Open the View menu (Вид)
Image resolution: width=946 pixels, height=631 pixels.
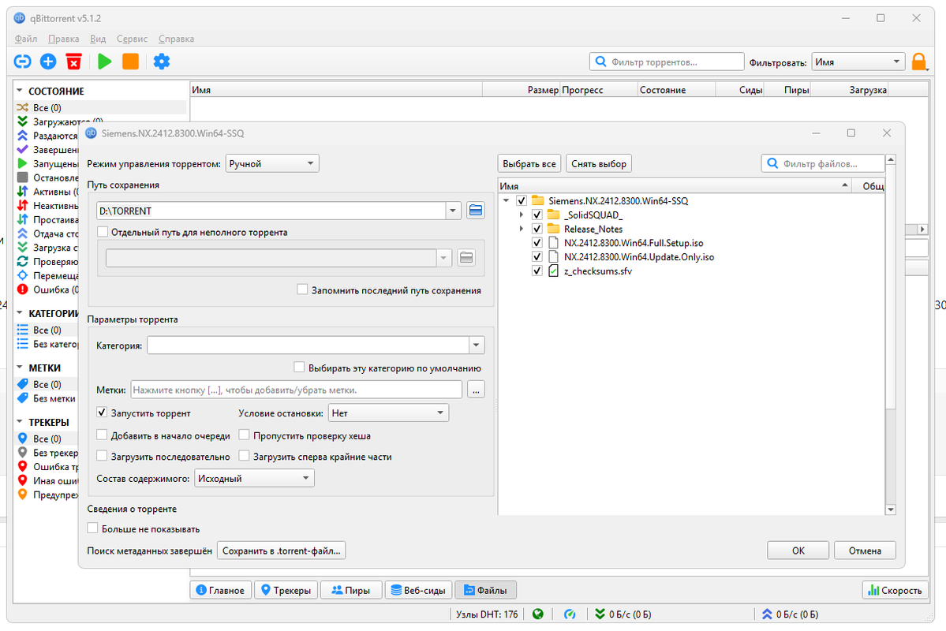pyautogui.click(x=98, y=39)
